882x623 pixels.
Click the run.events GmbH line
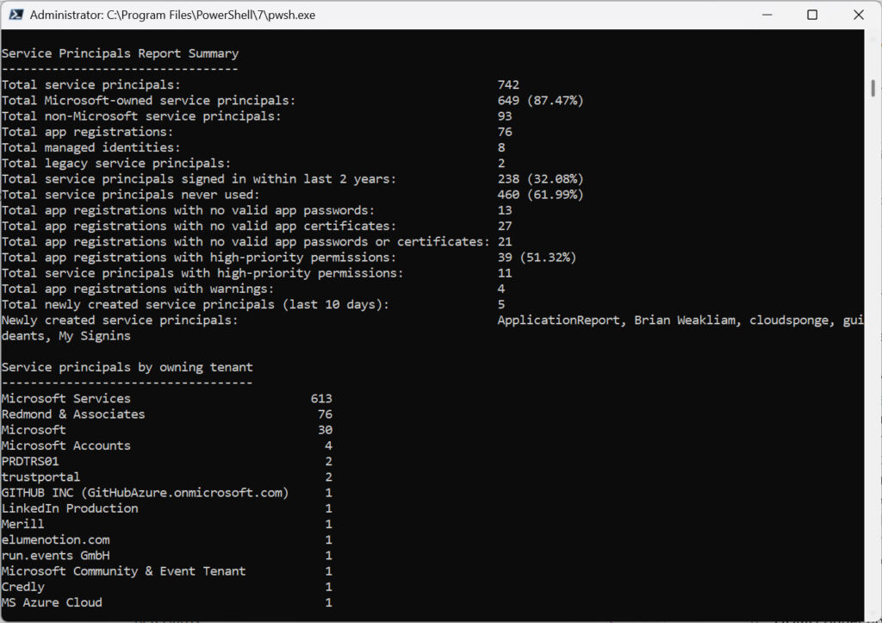57,555
